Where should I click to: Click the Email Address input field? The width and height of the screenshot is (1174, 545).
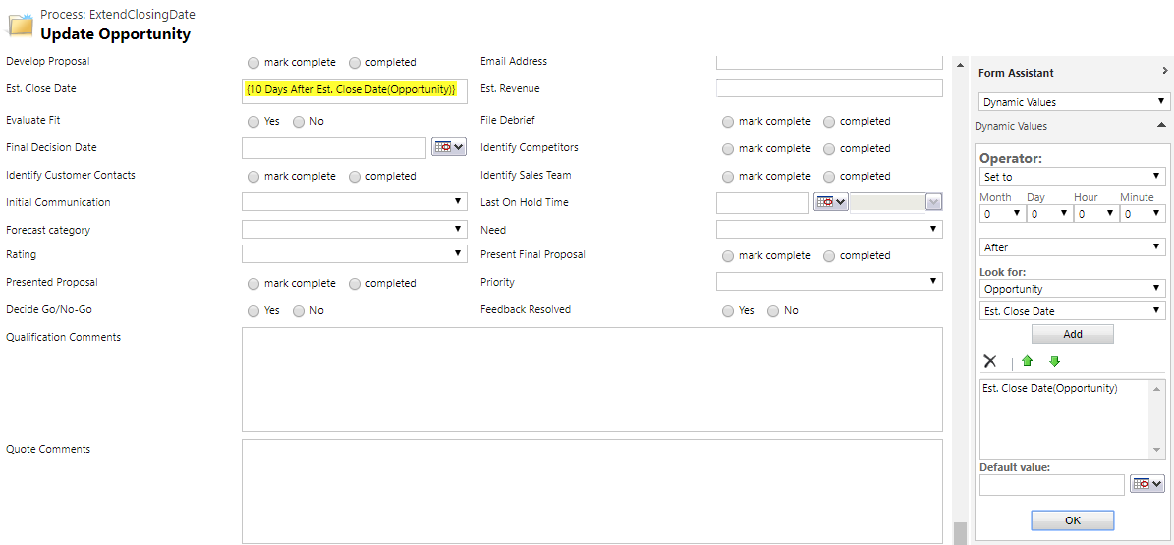[x=829, y=62]
